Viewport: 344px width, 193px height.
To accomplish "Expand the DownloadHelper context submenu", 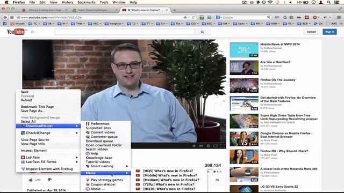I will point(48,126).
